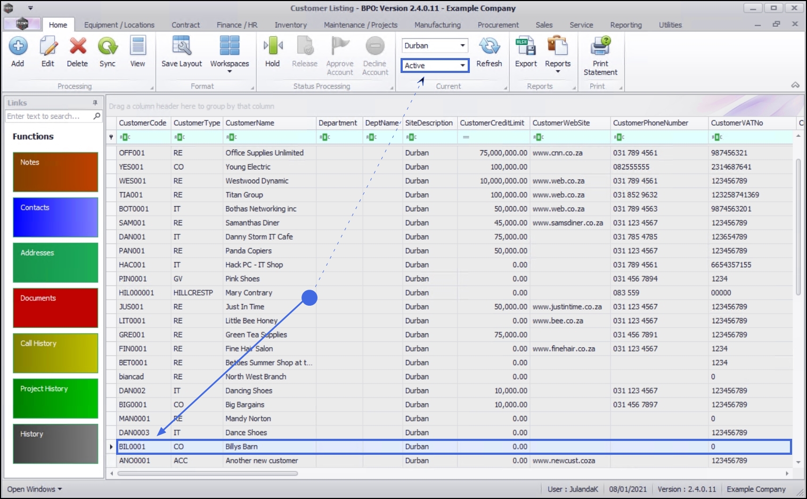Click the Links search text field
The height and width of the screenshot is (499, 807).
[x=48, y=116]
